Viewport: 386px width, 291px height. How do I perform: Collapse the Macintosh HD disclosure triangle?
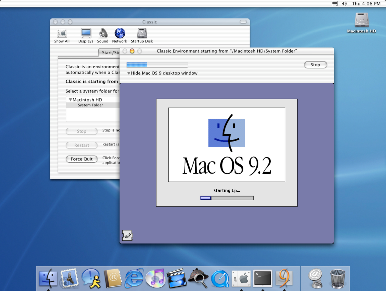[70, 100]
